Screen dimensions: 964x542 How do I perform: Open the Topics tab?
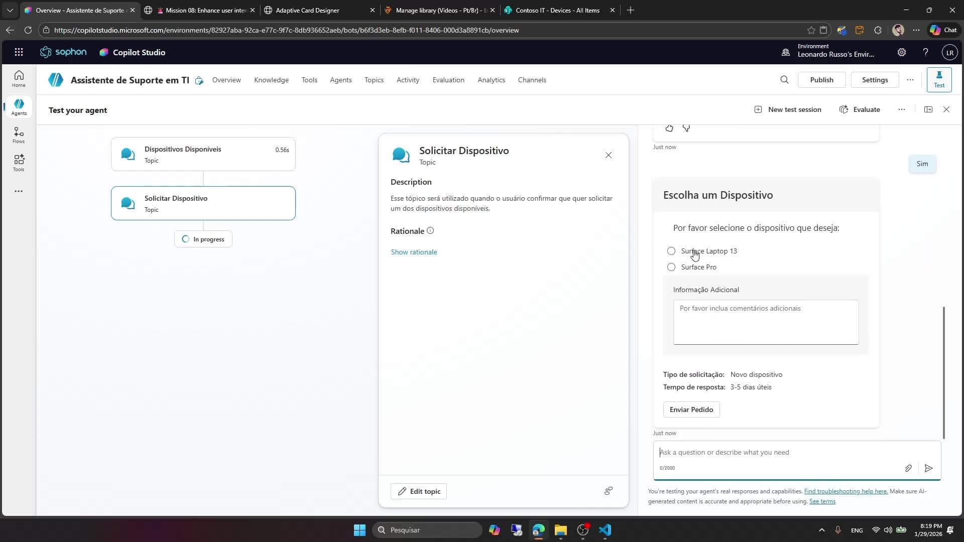click(x=374, y=80)
